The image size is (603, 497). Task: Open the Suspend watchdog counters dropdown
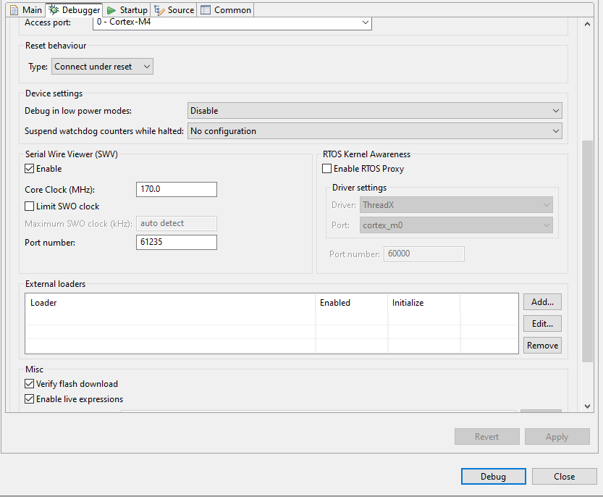[x=555, y=131]
